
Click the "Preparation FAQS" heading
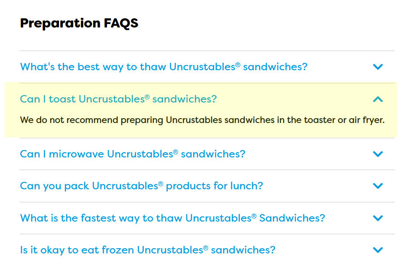pyautogui.click(x=79, y=23)
